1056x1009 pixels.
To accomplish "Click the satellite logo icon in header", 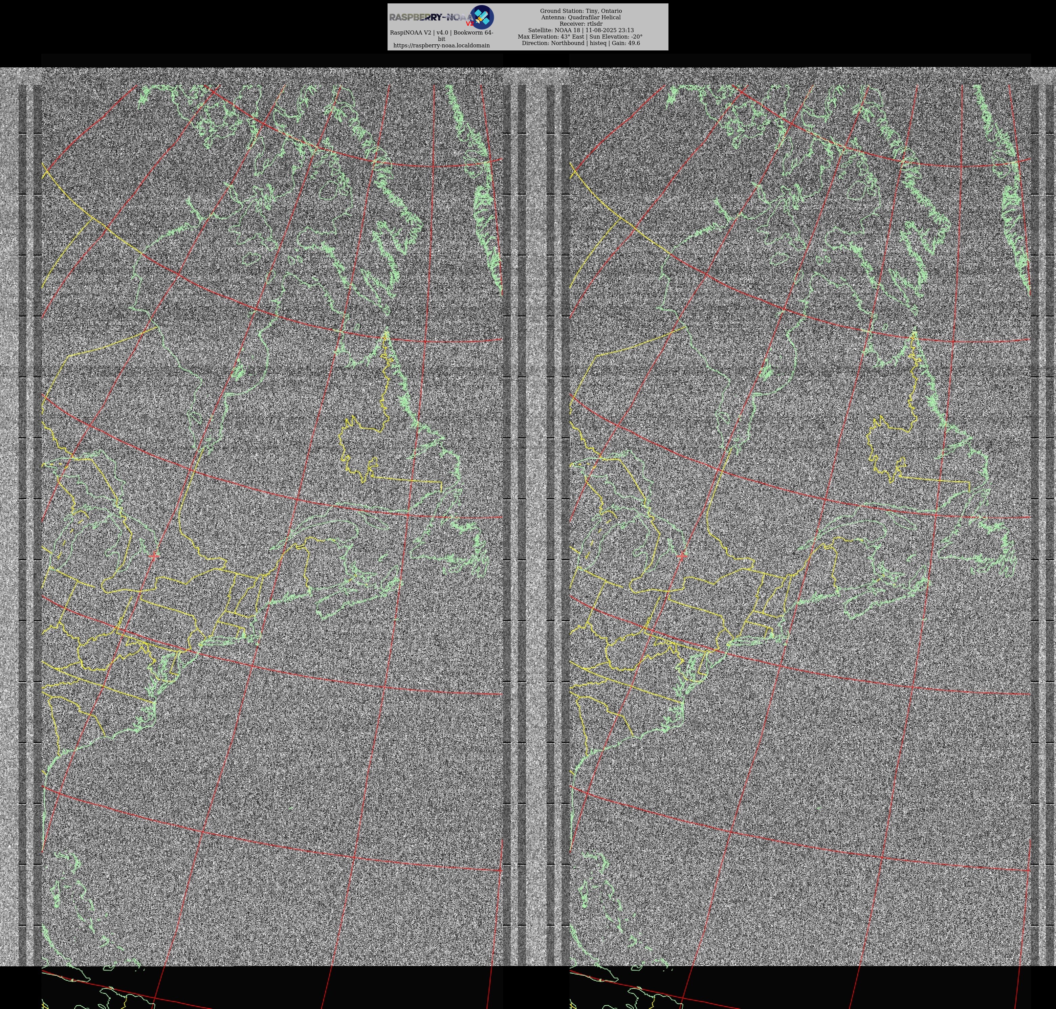I will (482, 17).
